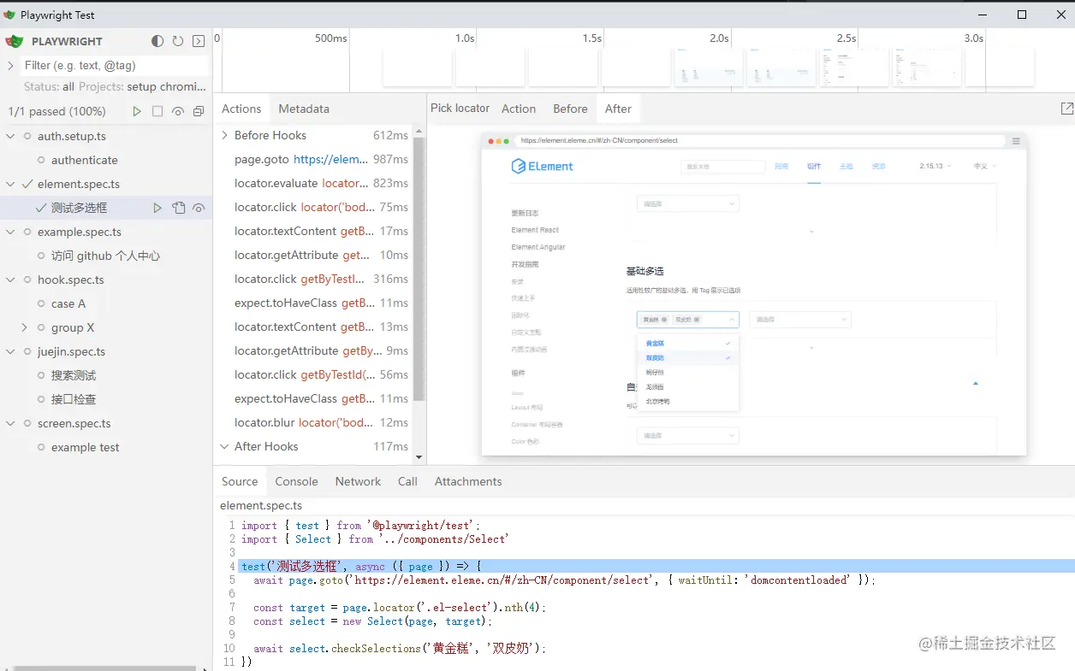
Task: Click the Projects: setup chromium filter
Action: coord(142,86)
